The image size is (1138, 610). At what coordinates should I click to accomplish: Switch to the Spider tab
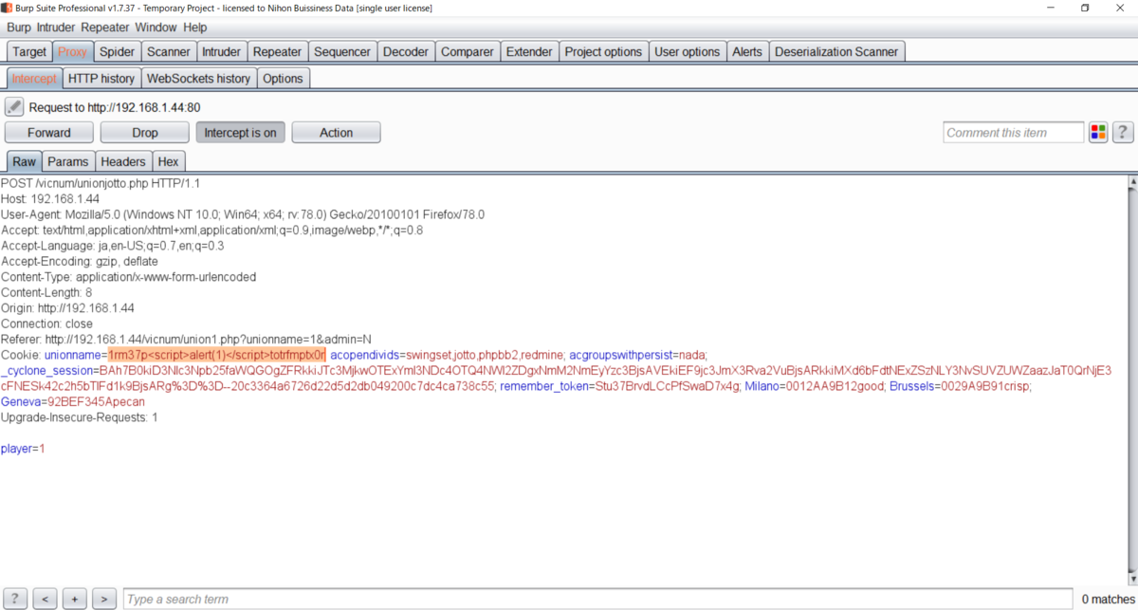(118, 51)
